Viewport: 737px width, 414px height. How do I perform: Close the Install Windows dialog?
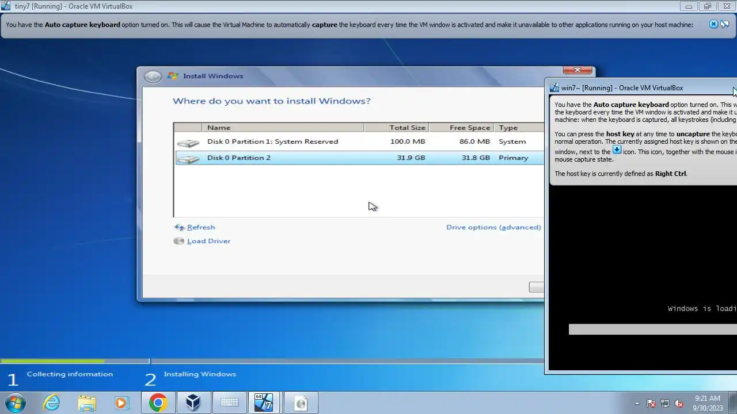pyautogui.click(x=578, y=71)
